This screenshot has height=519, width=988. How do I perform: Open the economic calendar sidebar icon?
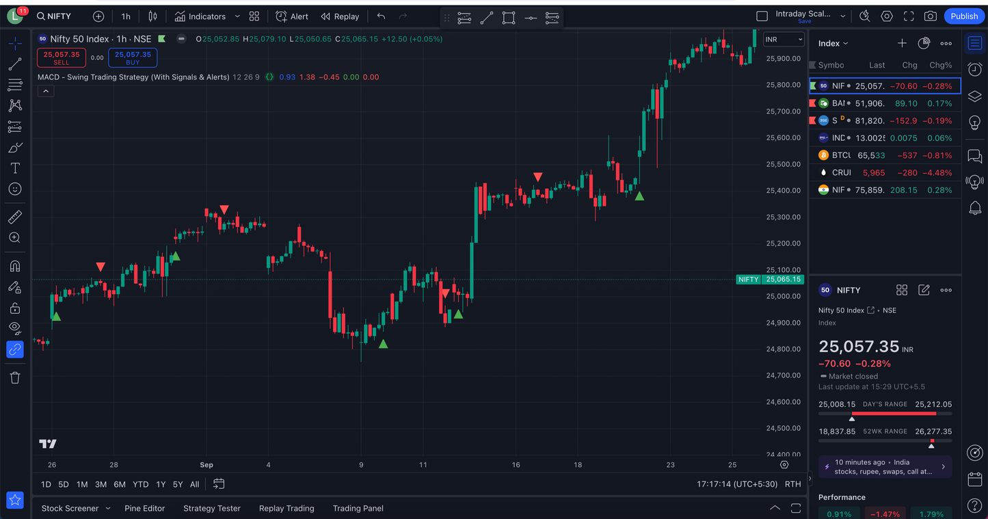coord(974,479)
